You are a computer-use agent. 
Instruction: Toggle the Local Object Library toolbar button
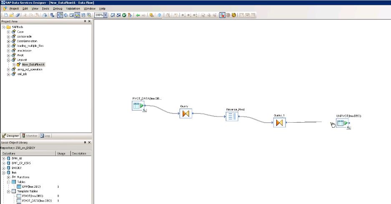click(x=60, y=15)
